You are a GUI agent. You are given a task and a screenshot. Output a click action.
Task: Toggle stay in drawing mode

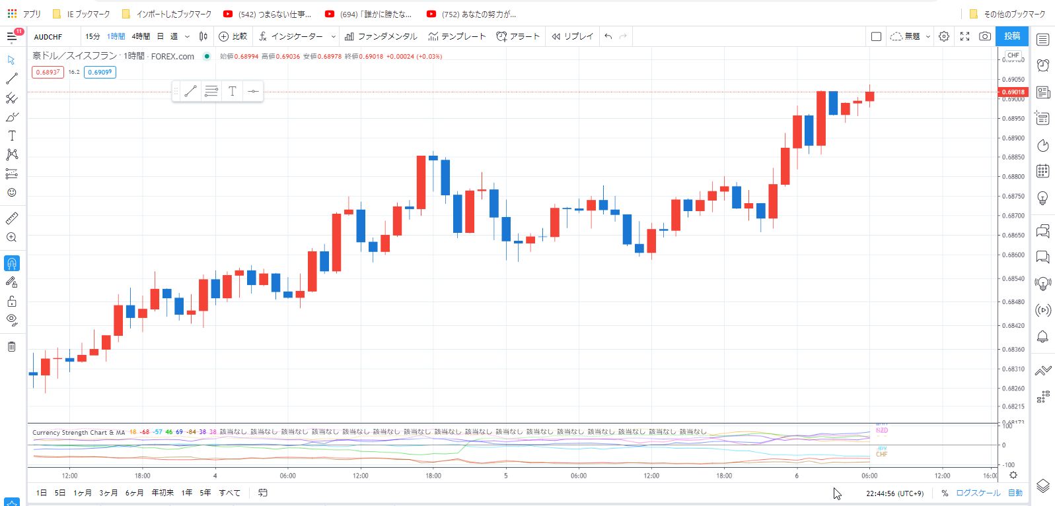11,282
